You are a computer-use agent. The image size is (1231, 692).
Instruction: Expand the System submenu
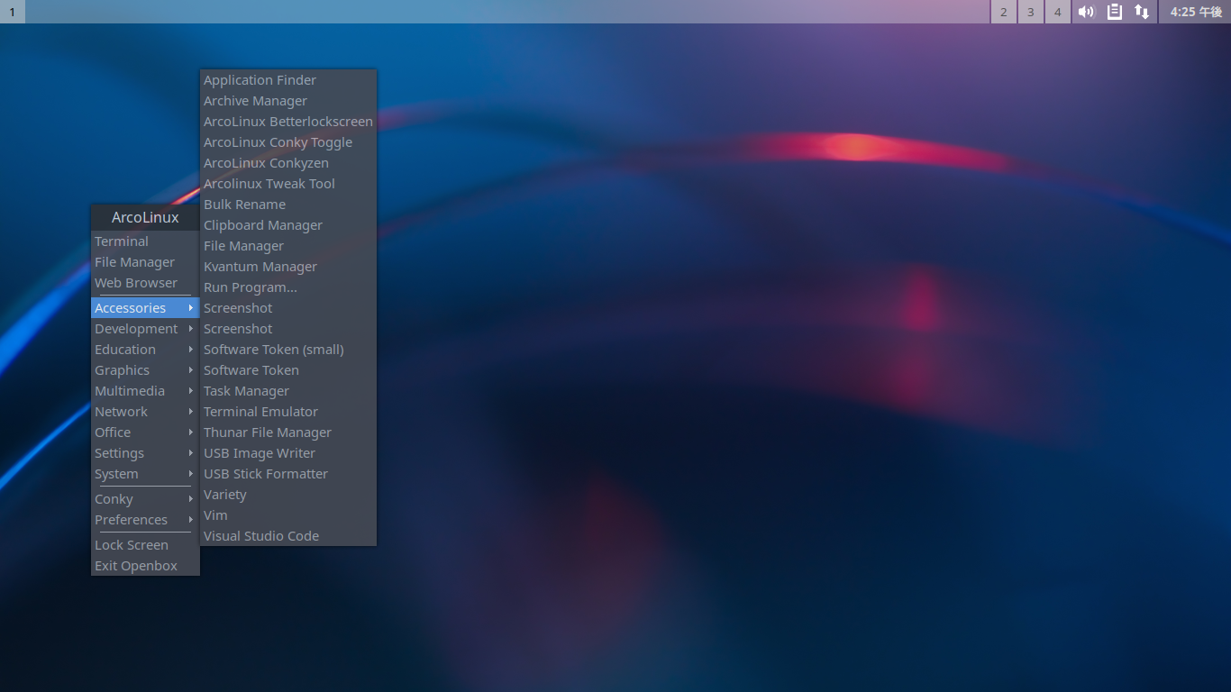pyautogui.click(x=145, y=474)
